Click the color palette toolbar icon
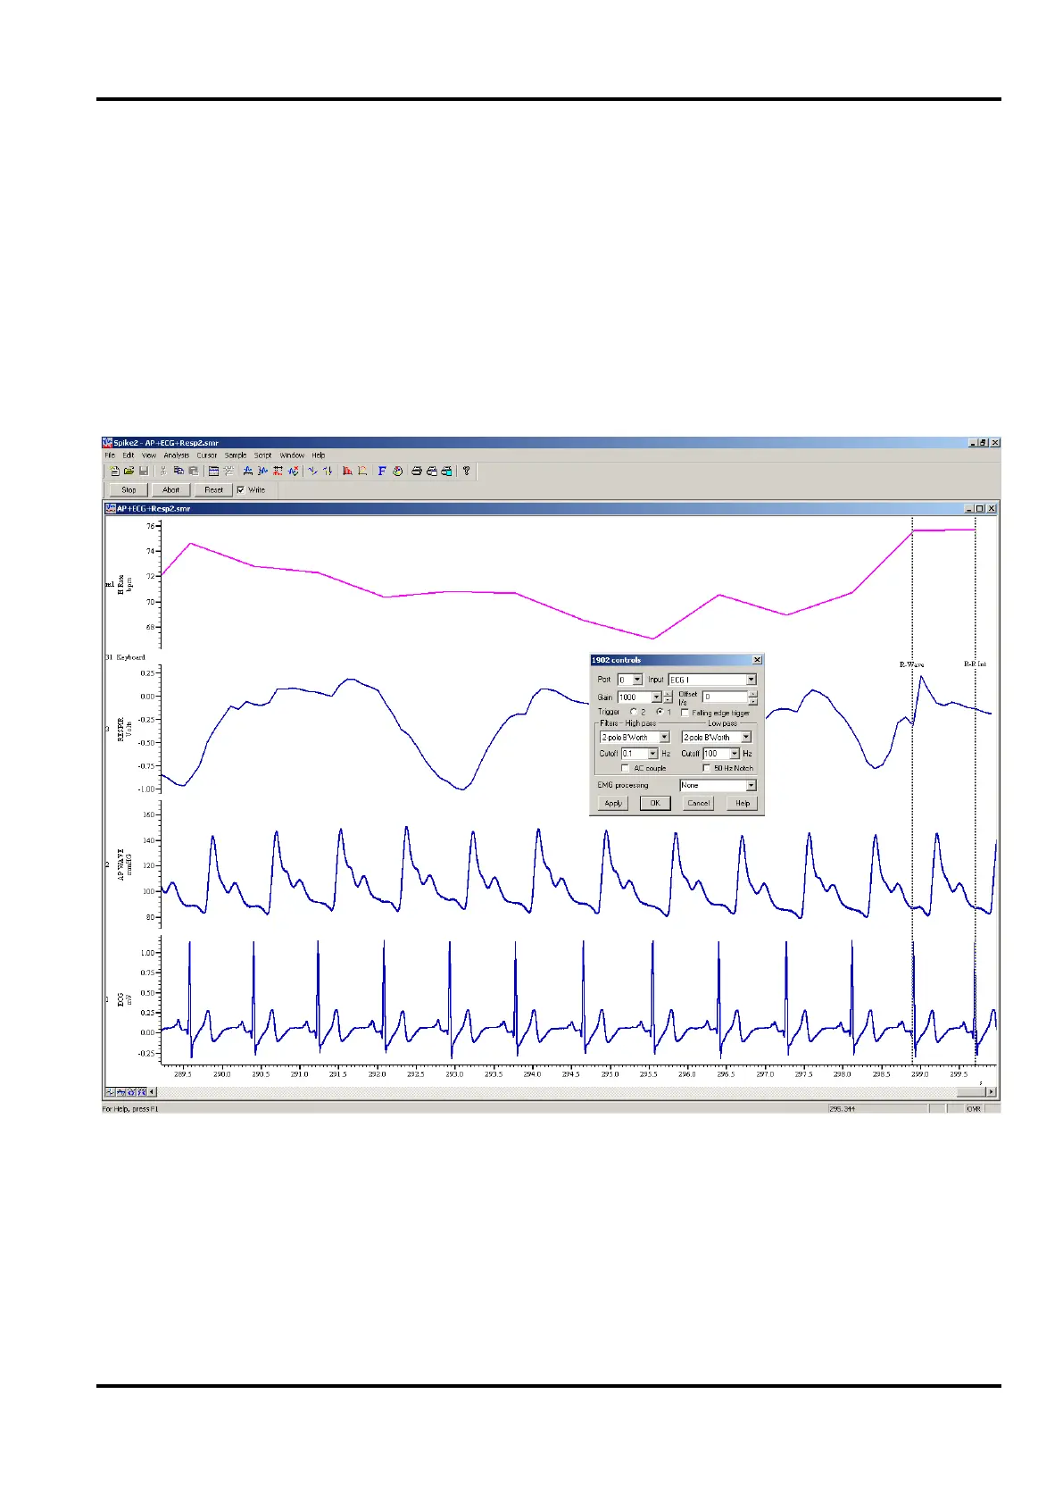 tap(397, 471)
